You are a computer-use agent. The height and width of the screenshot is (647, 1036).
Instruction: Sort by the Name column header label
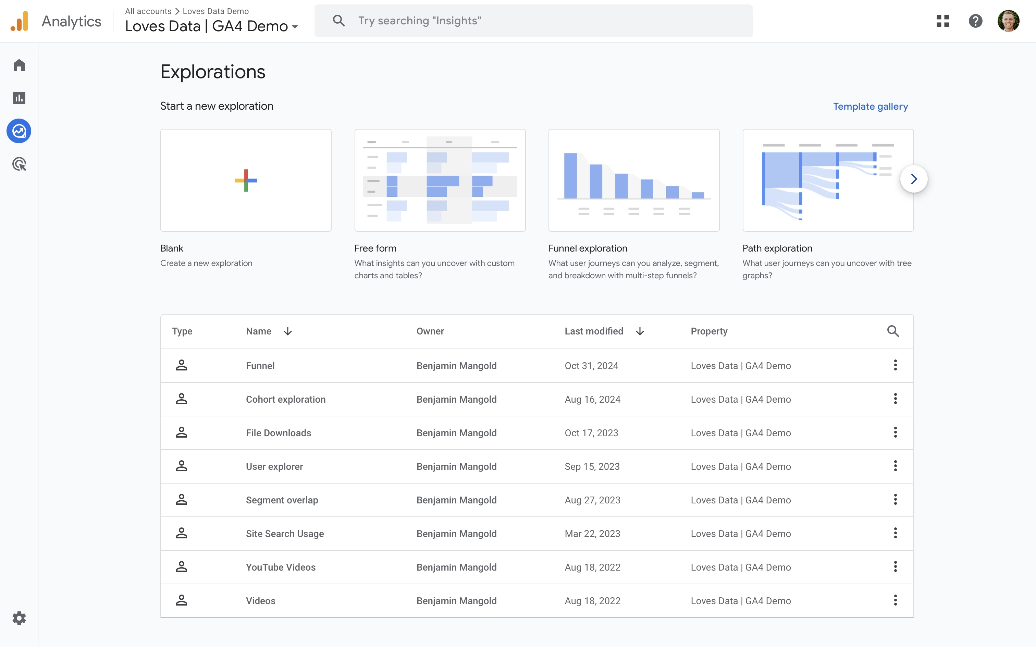pos(258,331)
